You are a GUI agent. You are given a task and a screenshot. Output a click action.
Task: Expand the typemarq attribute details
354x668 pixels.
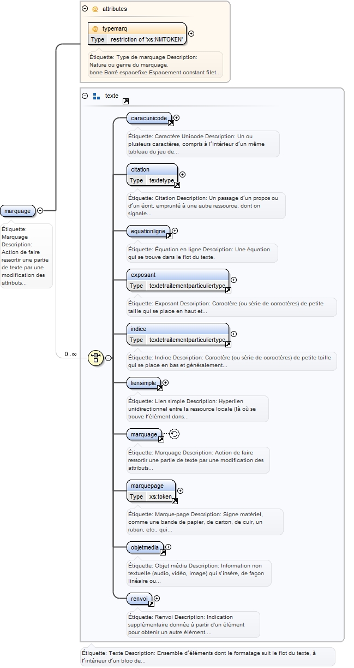click(191, 33)
